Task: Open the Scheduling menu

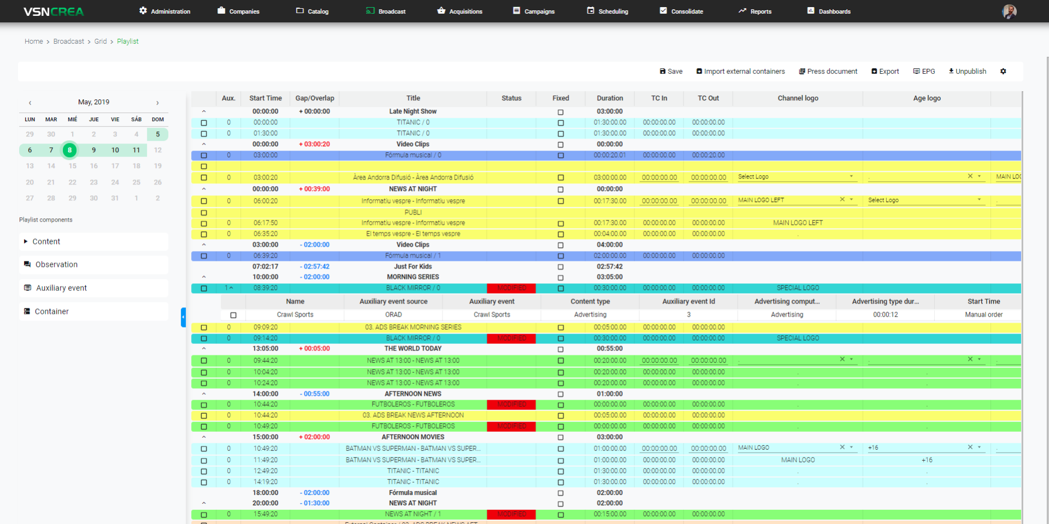Action: (x=608, y=11)
